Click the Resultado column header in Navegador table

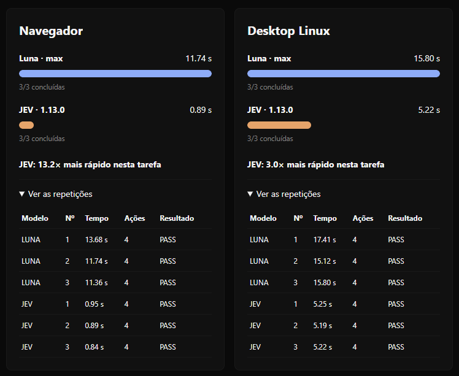pyautogui.click(x=177, y=218)
